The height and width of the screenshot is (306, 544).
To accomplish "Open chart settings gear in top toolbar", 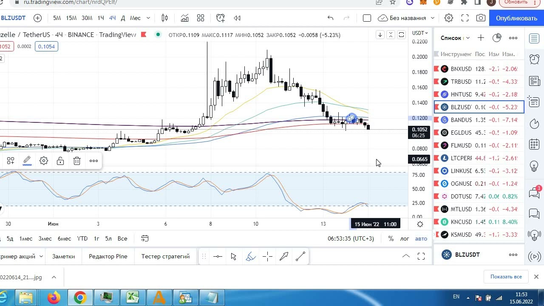I will (x=449, y=18).
